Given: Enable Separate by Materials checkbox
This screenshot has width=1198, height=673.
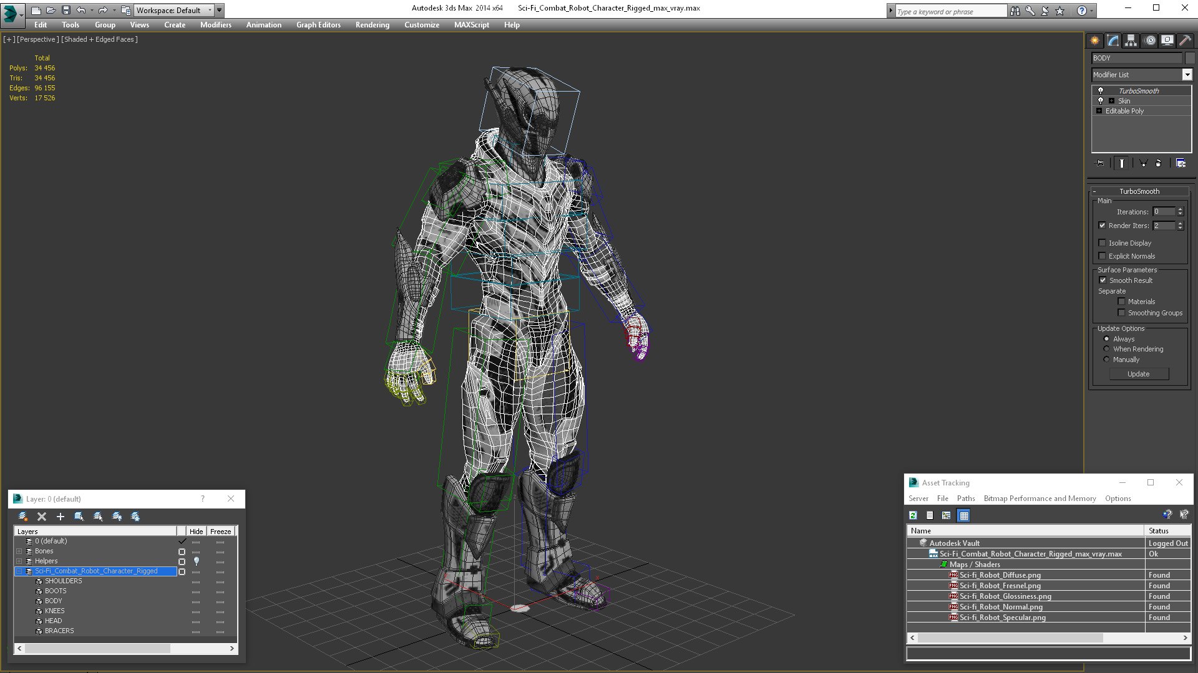Looking at the screenshot, I should click(1121, 302).
